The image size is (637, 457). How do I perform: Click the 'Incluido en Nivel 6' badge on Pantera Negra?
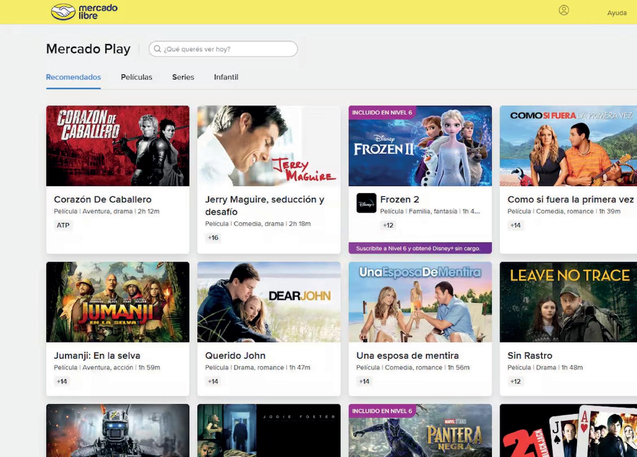(382, 411)
